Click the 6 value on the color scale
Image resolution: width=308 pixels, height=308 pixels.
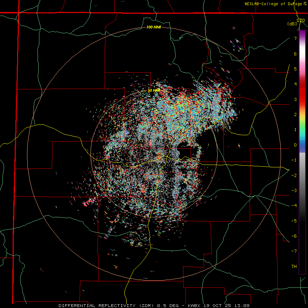tap(295, 54)
